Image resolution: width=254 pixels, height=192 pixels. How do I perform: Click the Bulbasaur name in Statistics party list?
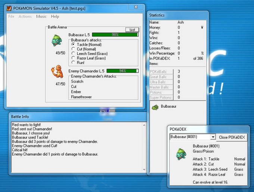tap(168, 106)
